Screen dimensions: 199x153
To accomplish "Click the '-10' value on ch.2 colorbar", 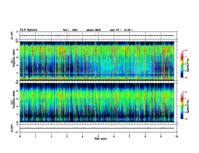I will click(x=186, y=119).
